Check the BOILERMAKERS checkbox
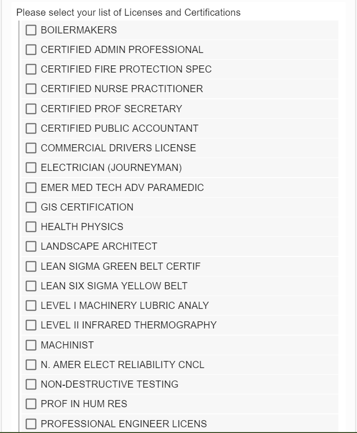 31,31
